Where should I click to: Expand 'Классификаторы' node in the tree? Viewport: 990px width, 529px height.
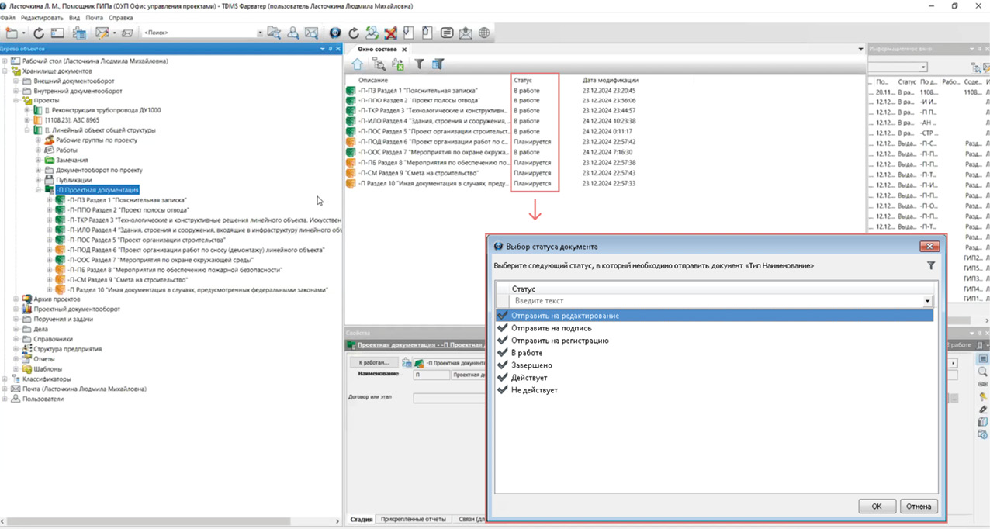[x=6, y=379]
